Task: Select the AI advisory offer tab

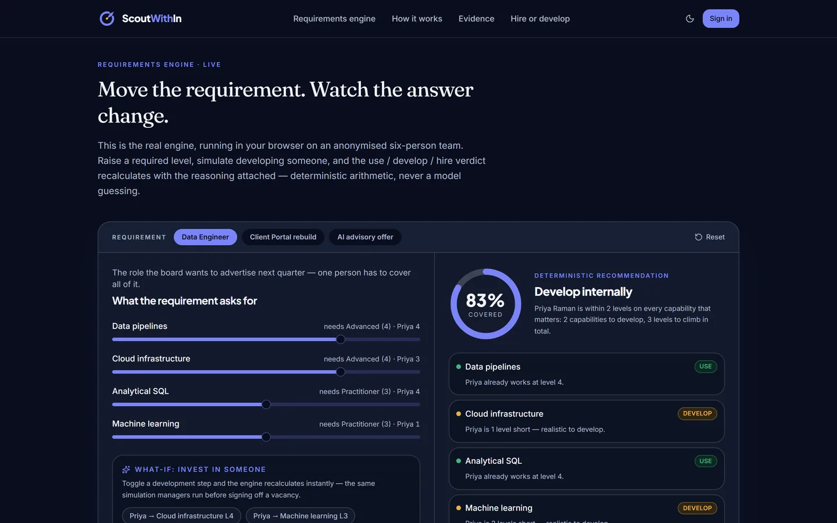Action: click(365, 237)
